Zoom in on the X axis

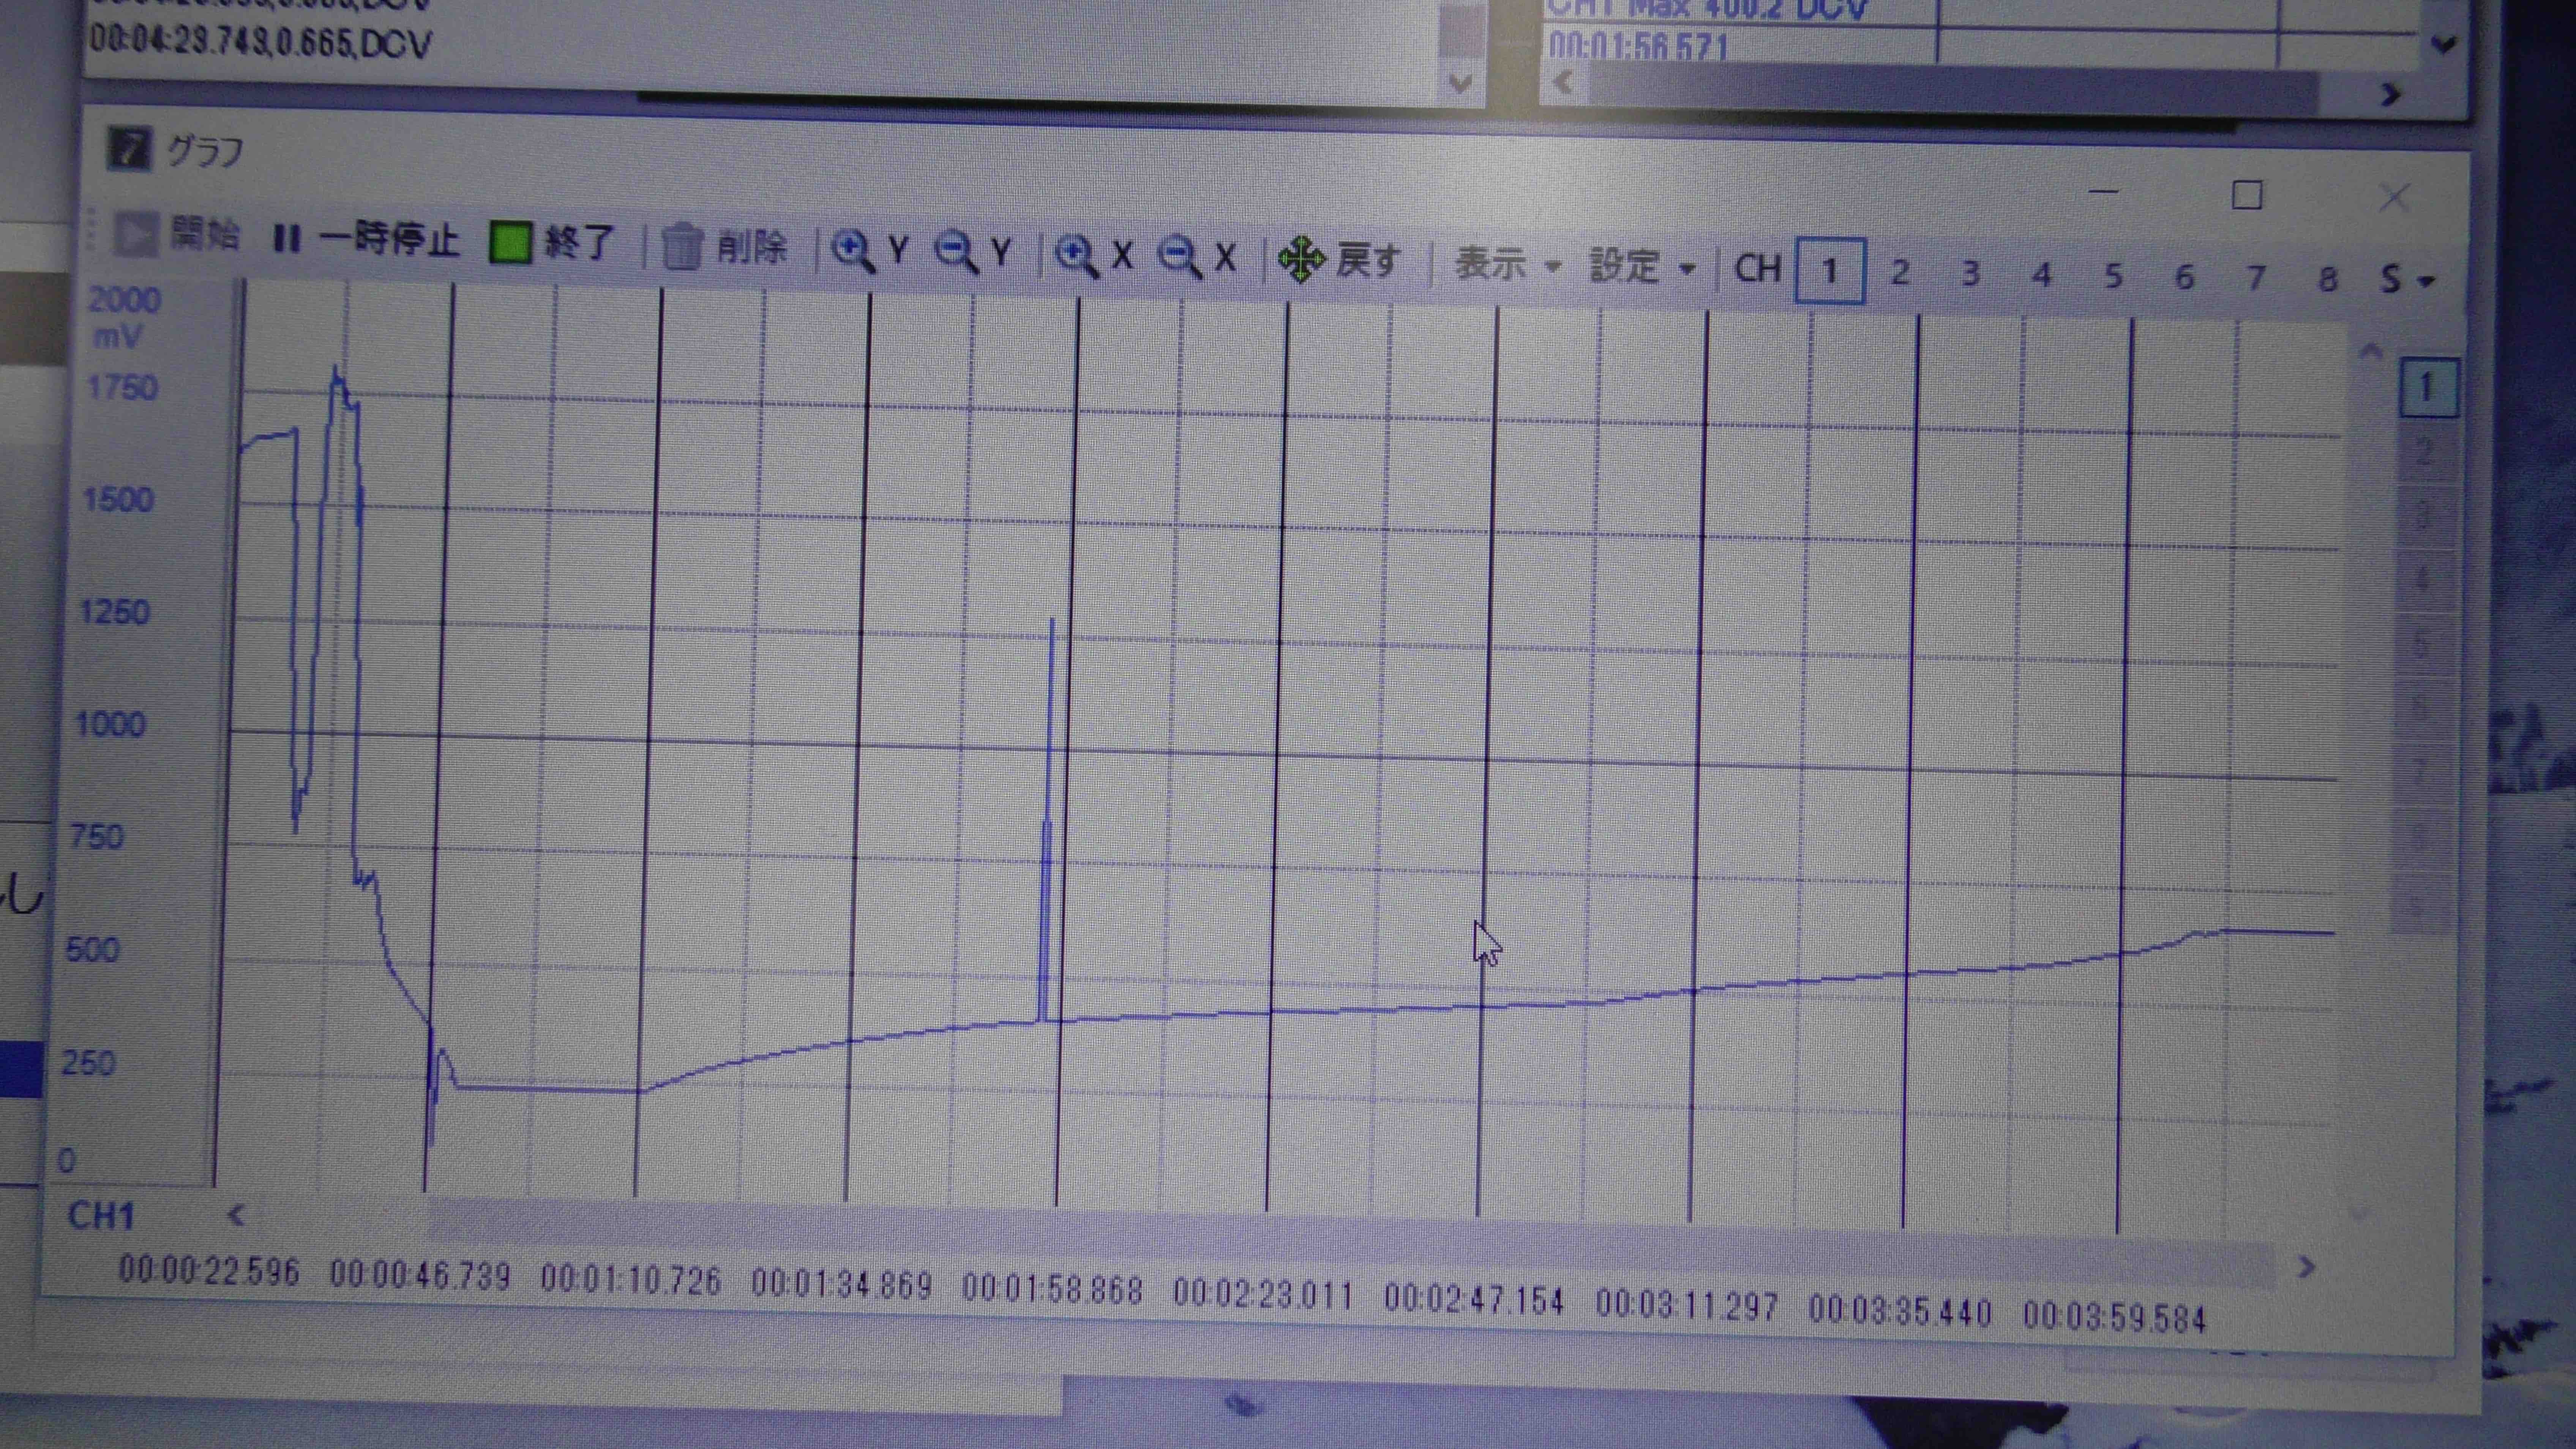[1095, 255]
